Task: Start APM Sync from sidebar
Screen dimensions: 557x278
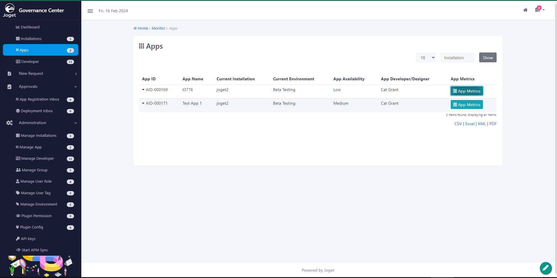Action: pyautogui.click(x=35, y=250)
